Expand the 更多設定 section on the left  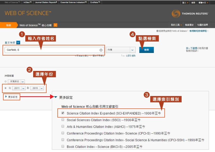coord(12,97)
